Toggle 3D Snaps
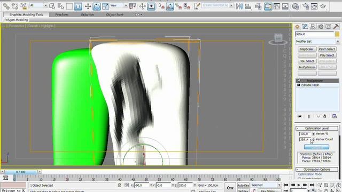Image resolution: width=342 pixels, height=192 pixels. (161, 6)
